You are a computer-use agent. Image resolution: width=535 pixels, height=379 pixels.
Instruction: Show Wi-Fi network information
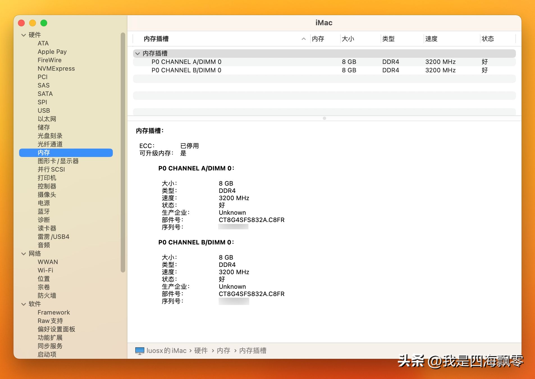click(46, 270)
